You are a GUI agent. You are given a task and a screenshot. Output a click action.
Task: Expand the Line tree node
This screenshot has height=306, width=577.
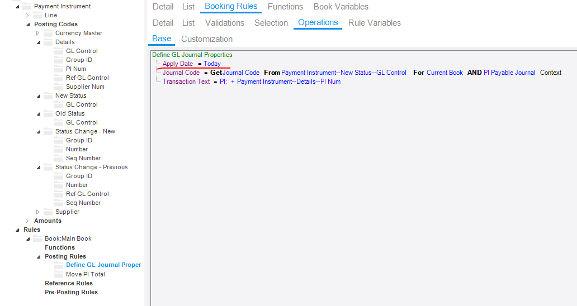27,16
